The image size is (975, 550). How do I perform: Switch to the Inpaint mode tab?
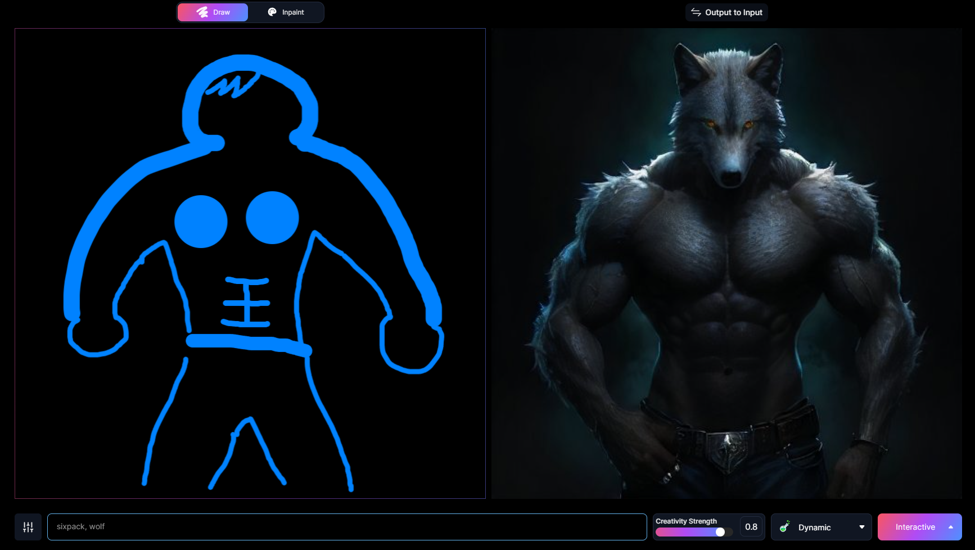coord(286,12)
